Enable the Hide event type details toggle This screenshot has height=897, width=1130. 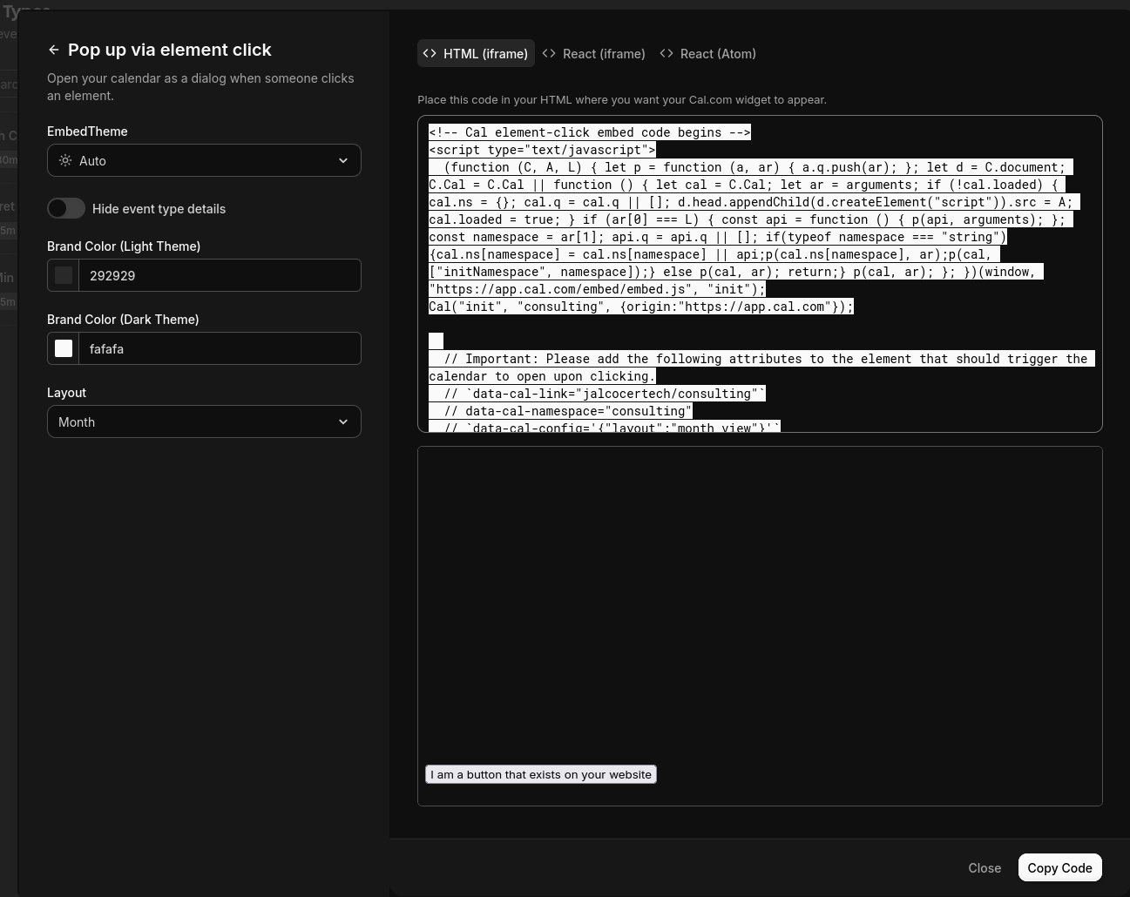[x=66, y=208]
